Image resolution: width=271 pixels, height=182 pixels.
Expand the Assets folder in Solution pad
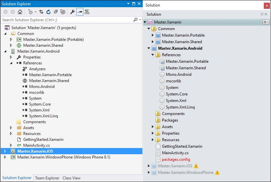pyautogui.click(x=153, y=127)
